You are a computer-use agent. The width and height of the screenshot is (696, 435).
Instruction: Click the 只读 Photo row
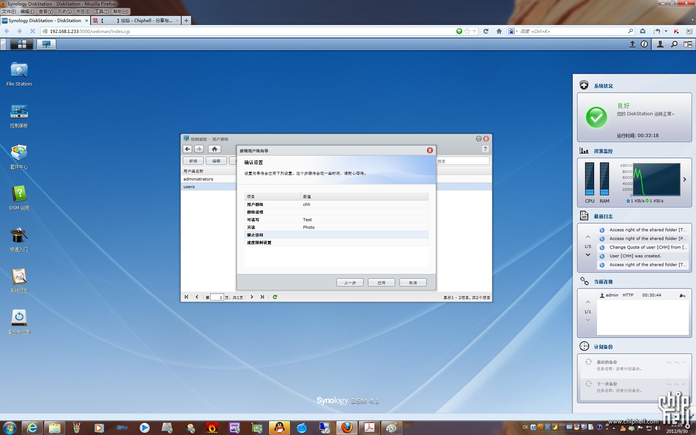pos(336,227)
